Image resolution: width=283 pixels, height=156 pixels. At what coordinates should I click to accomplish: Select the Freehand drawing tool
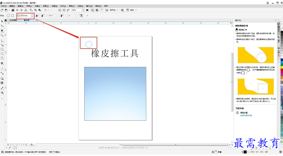2,41
